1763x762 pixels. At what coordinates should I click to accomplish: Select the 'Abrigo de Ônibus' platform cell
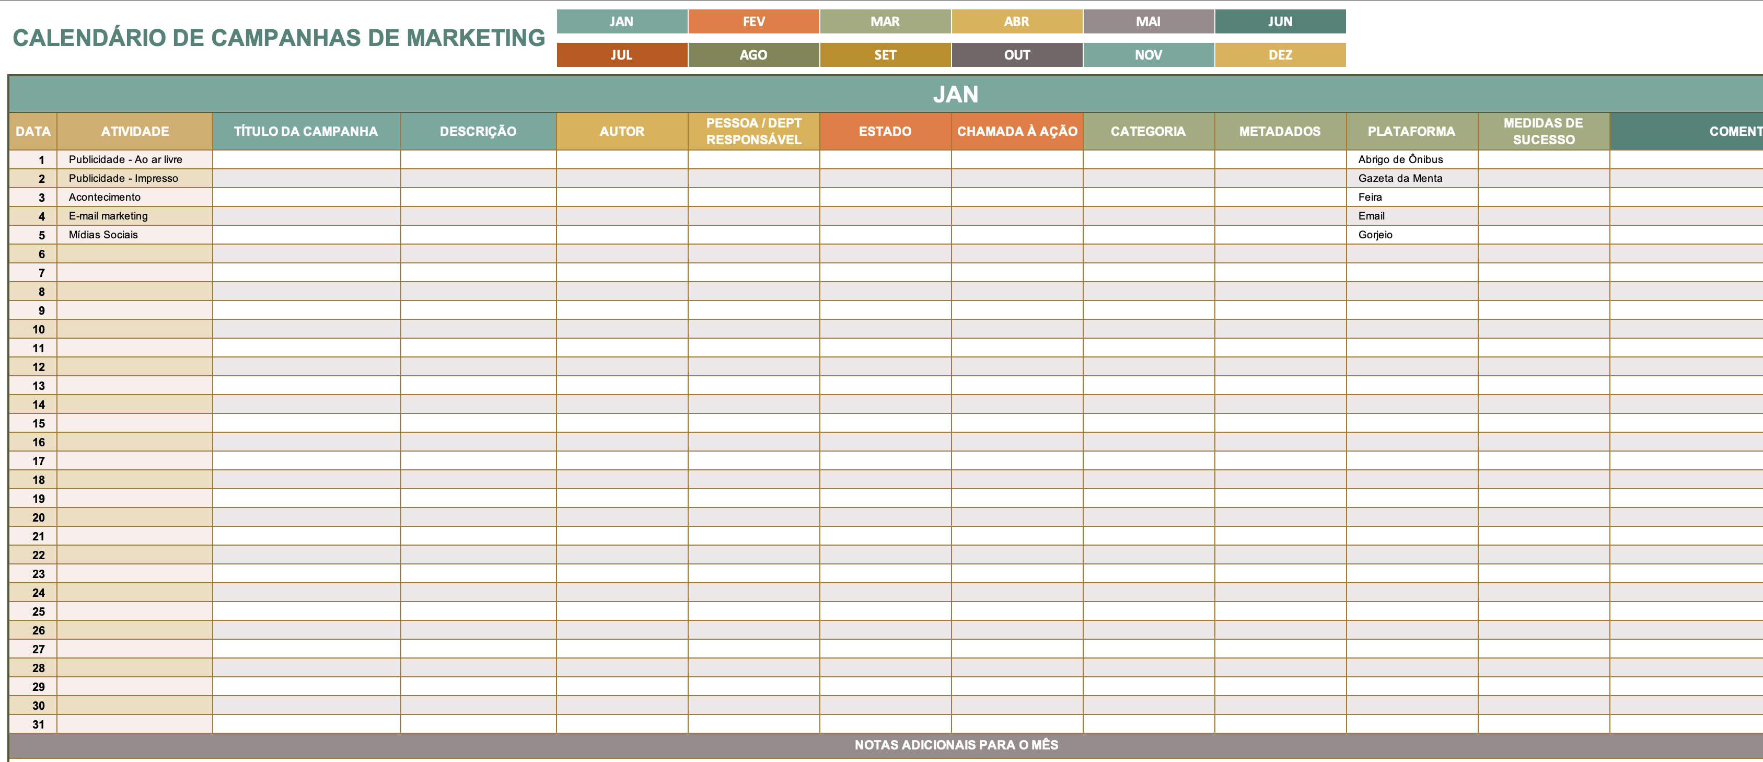point(1412,159)
